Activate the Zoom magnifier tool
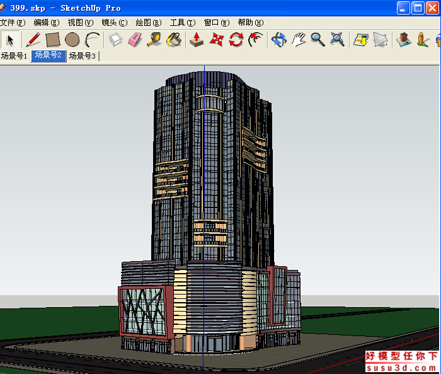Viewport: 441px width, 374px height. click(318, 40)
